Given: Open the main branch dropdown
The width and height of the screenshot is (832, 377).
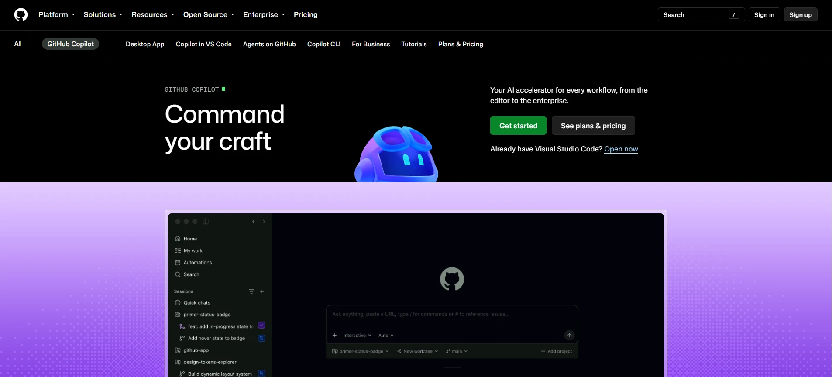Looking at the screenshot, I should [x=457, y=351].
